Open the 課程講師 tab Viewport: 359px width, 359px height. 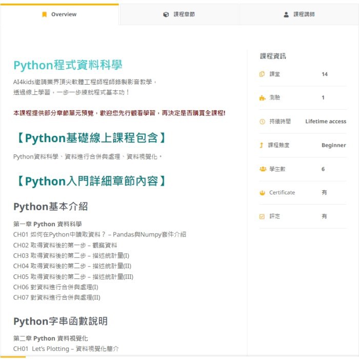point(298,14)
